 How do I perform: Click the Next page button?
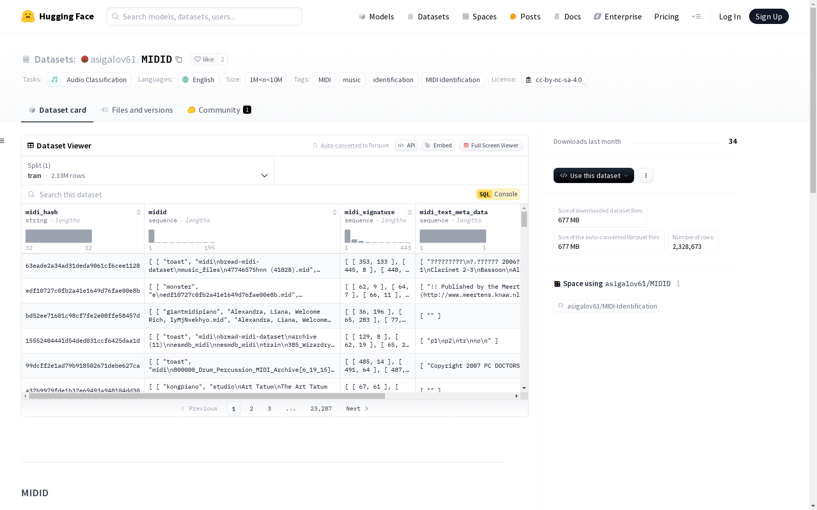coord(357,409)
